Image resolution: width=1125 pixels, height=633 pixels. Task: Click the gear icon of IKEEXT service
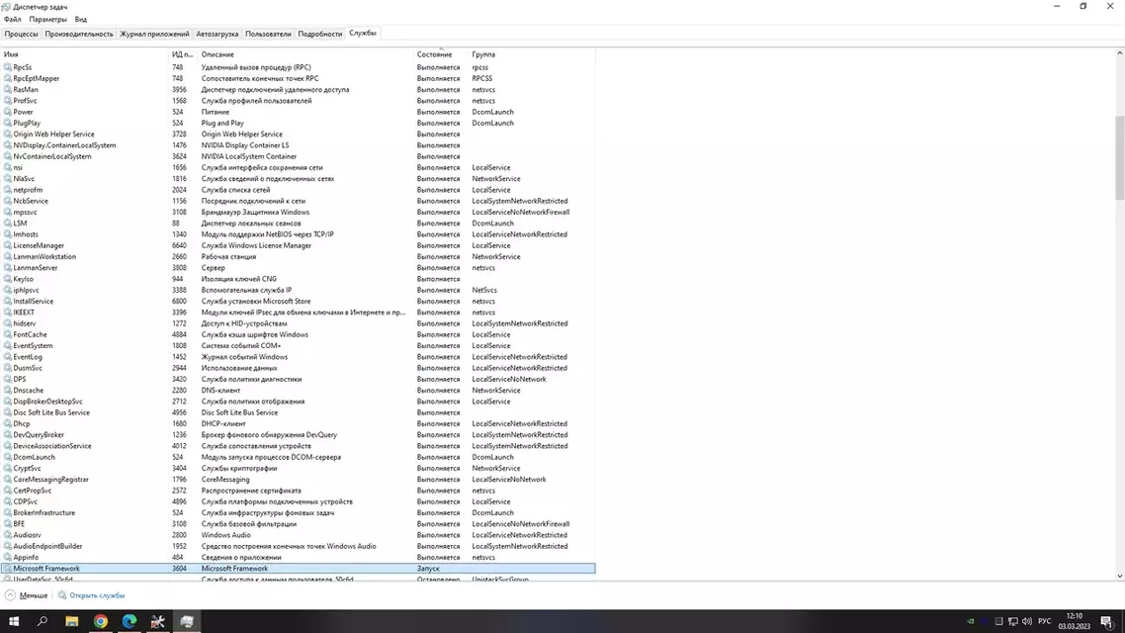tap(8, 313)
